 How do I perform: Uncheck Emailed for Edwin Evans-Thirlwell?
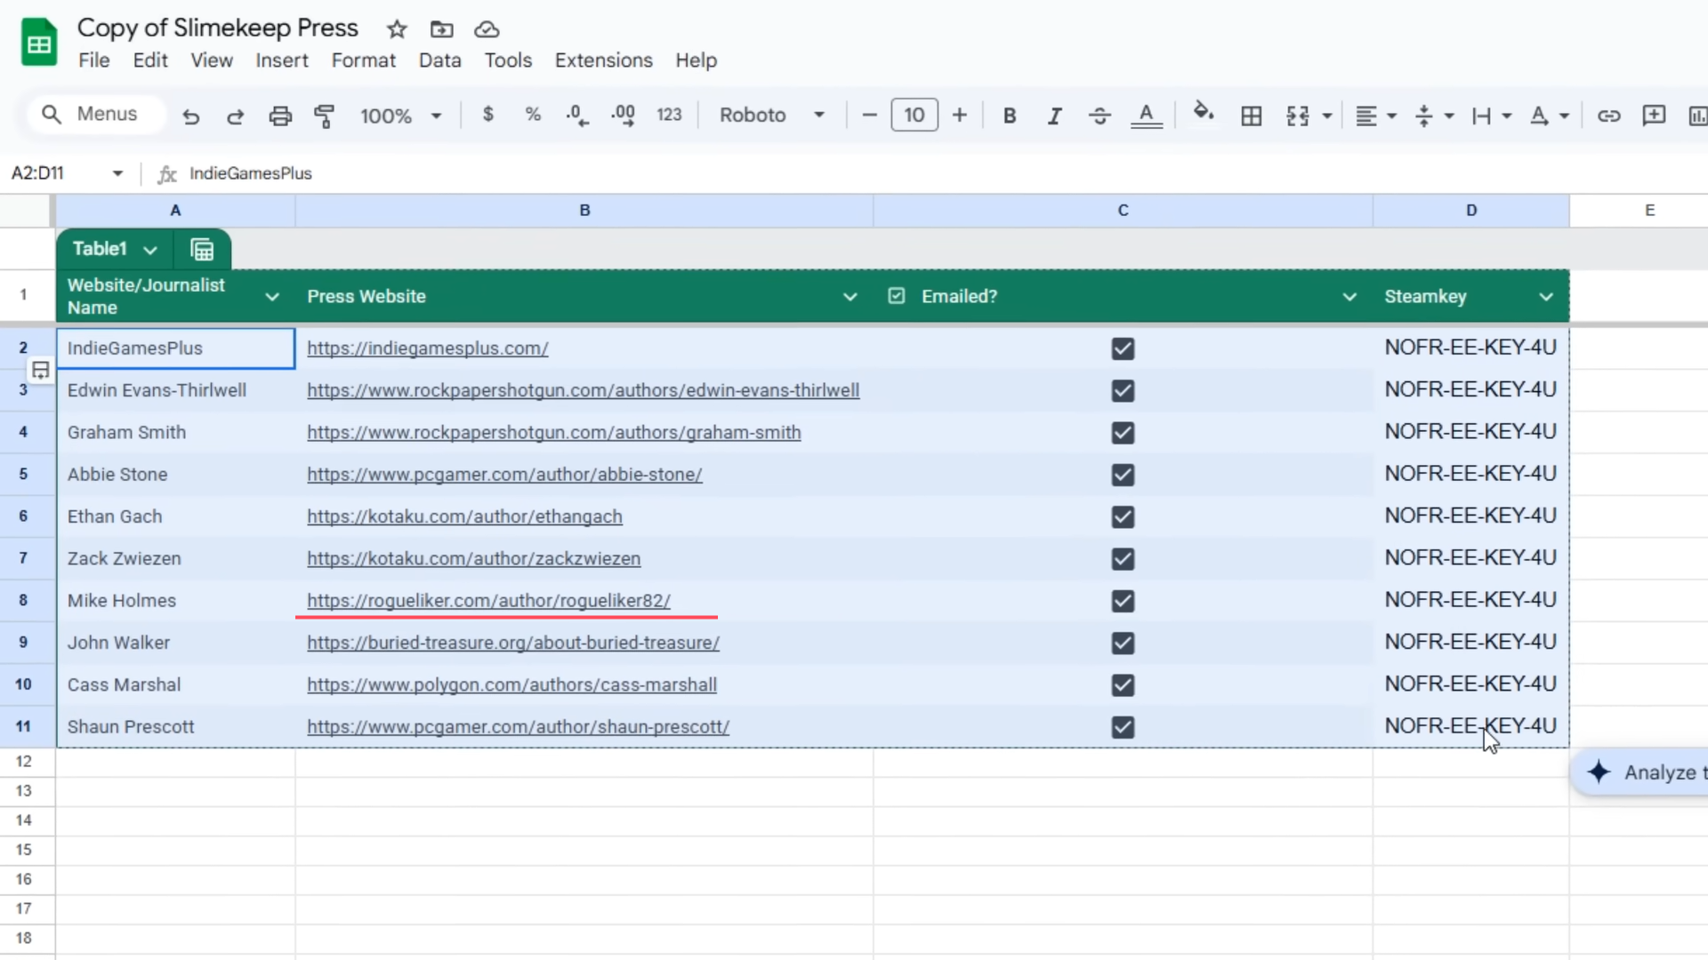1123,390
